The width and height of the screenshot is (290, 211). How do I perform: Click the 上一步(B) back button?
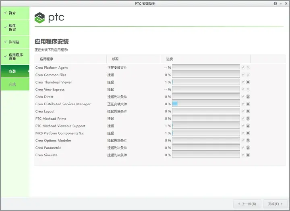pos(247,204)
